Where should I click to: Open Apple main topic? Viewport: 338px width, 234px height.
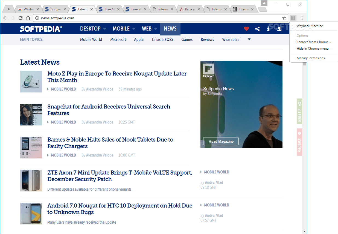tap(139, 40)
